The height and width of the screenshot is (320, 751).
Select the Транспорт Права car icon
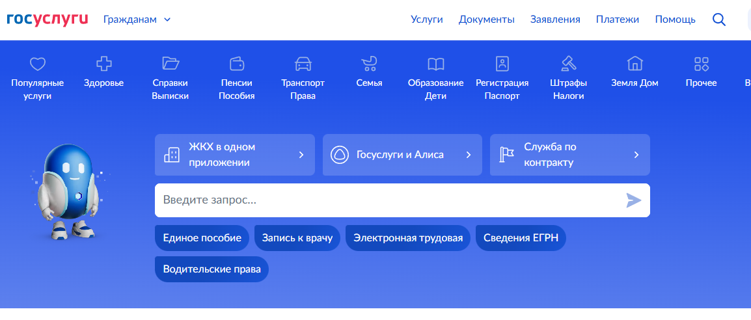[303, 64]
